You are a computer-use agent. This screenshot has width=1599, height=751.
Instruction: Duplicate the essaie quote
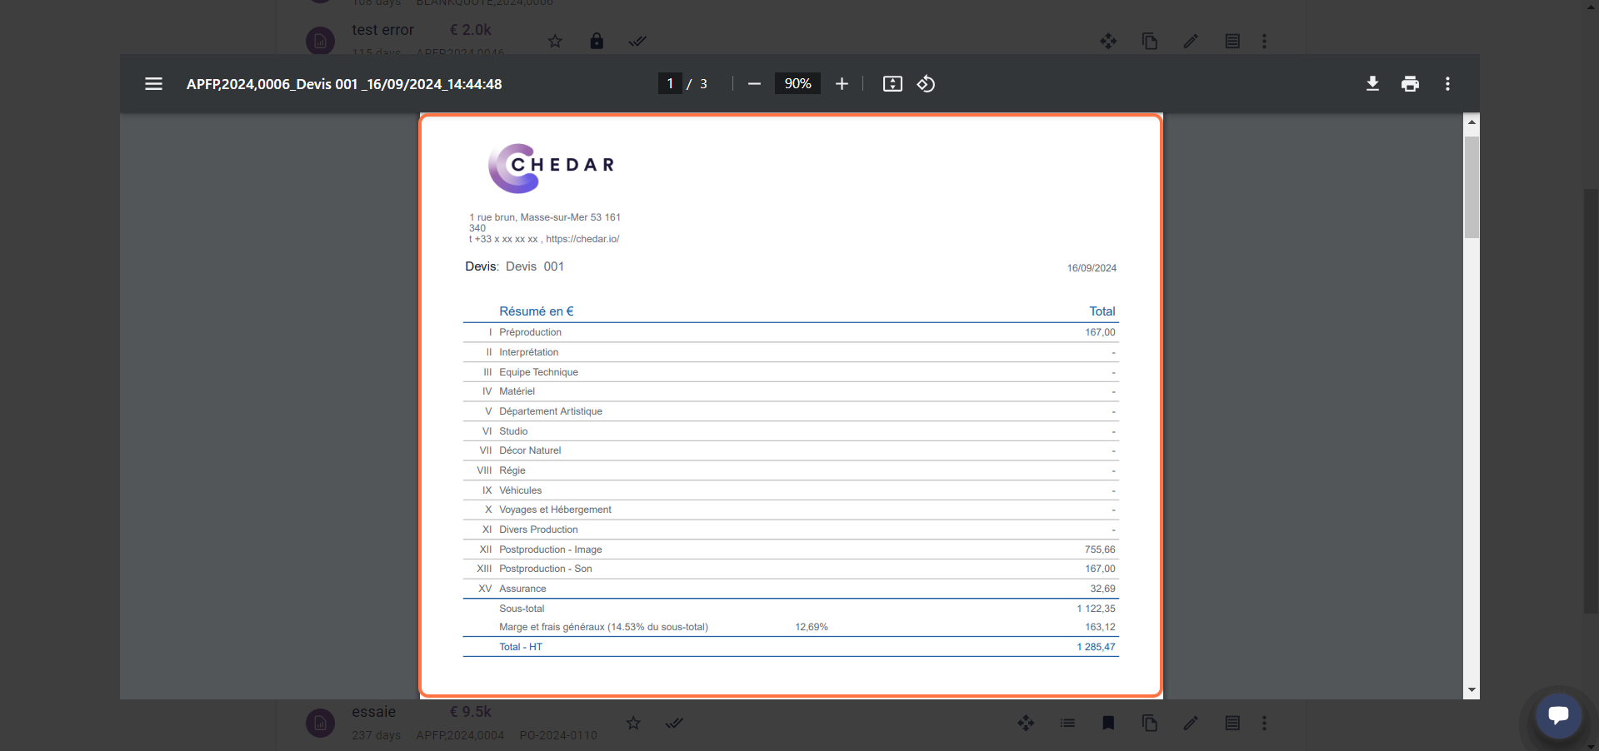point(1150,723)
